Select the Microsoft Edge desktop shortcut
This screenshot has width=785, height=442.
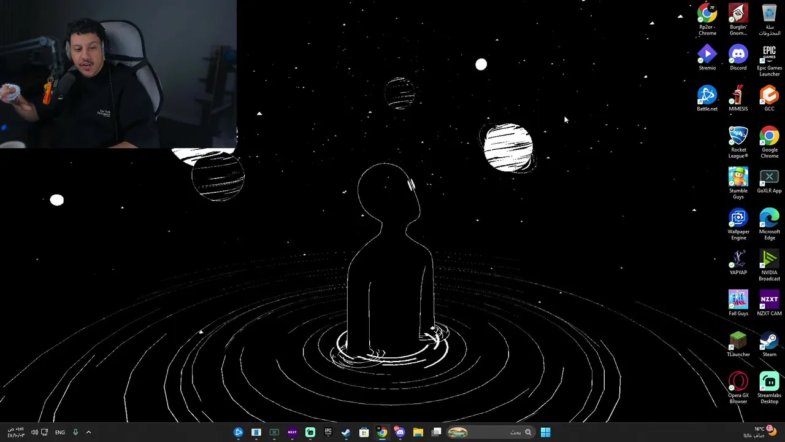point(769,225)
